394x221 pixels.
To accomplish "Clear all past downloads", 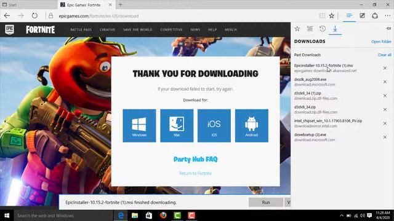I will [384, 55].
